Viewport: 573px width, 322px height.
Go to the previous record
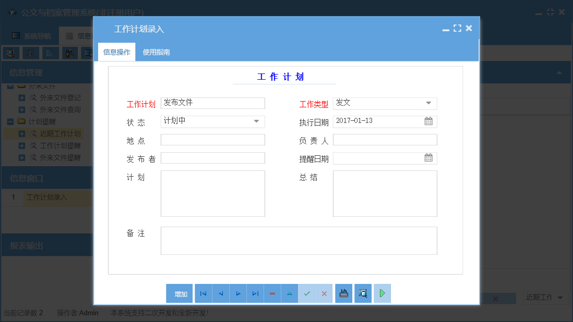(x=220, y=293)
